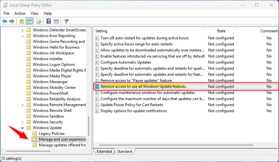Screen dimensions: 279x162
Task: Click the Local Group Policy Editor title icon
Action: (5, 5)
